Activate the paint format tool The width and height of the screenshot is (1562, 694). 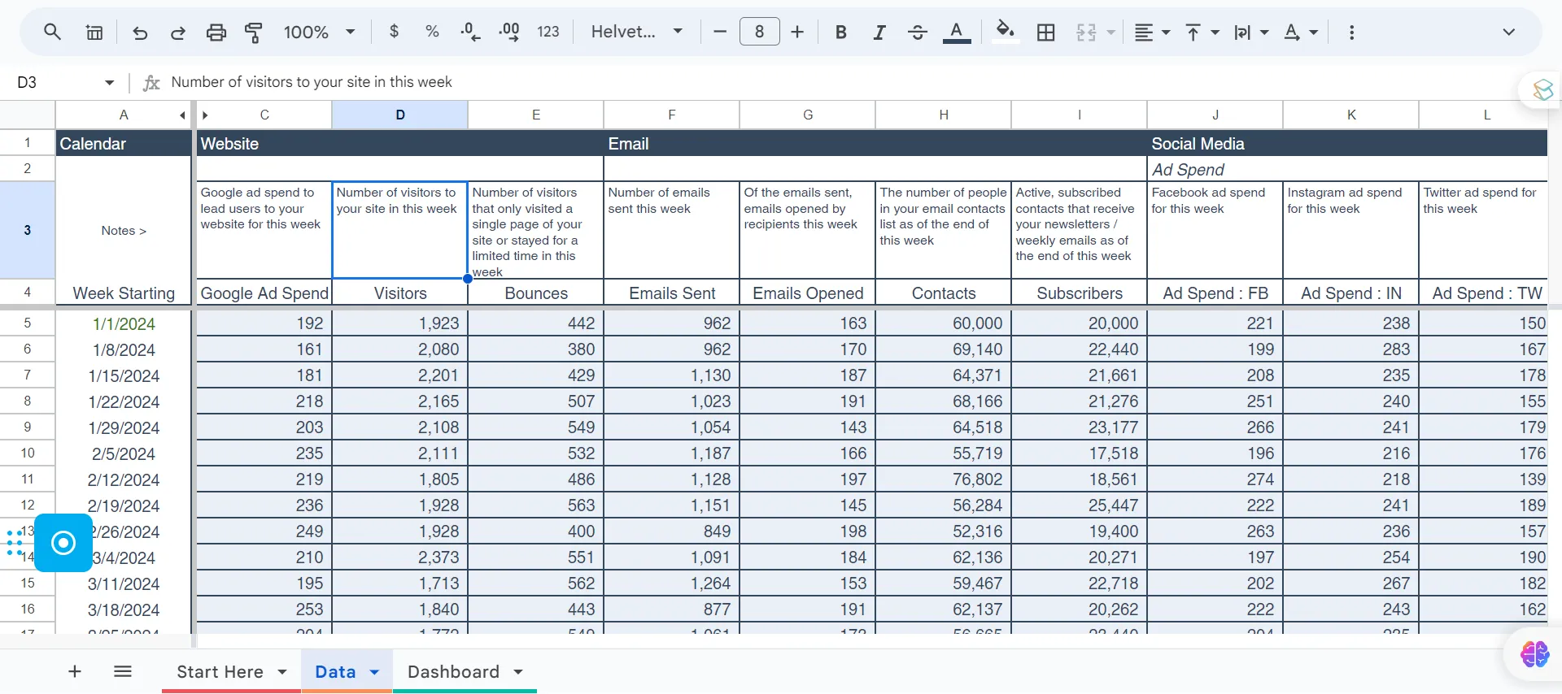click(254, 32)
